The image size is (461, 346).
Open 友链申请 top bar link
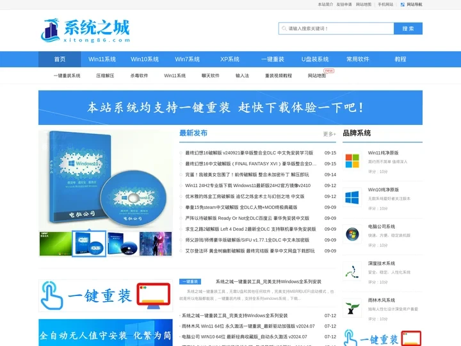coord(344,4)
